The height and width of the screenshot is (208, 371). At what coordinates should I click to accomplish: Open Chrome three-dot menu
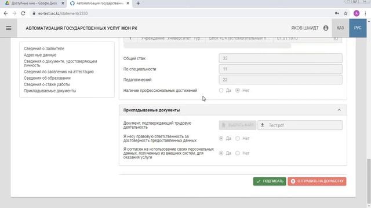(x=366, y=13)
